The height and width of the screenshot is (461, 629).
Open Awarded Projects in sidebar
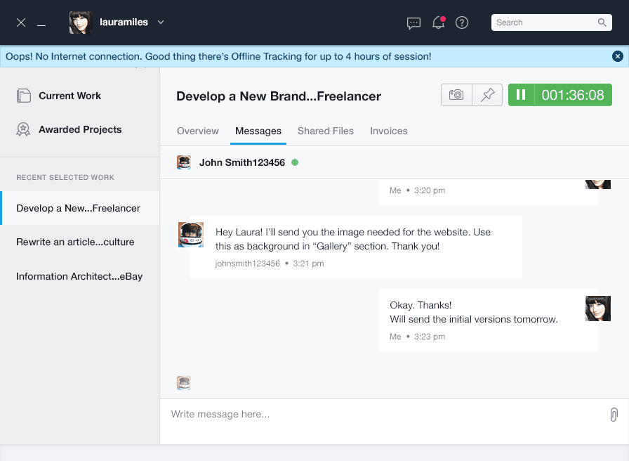click(80, 129)
